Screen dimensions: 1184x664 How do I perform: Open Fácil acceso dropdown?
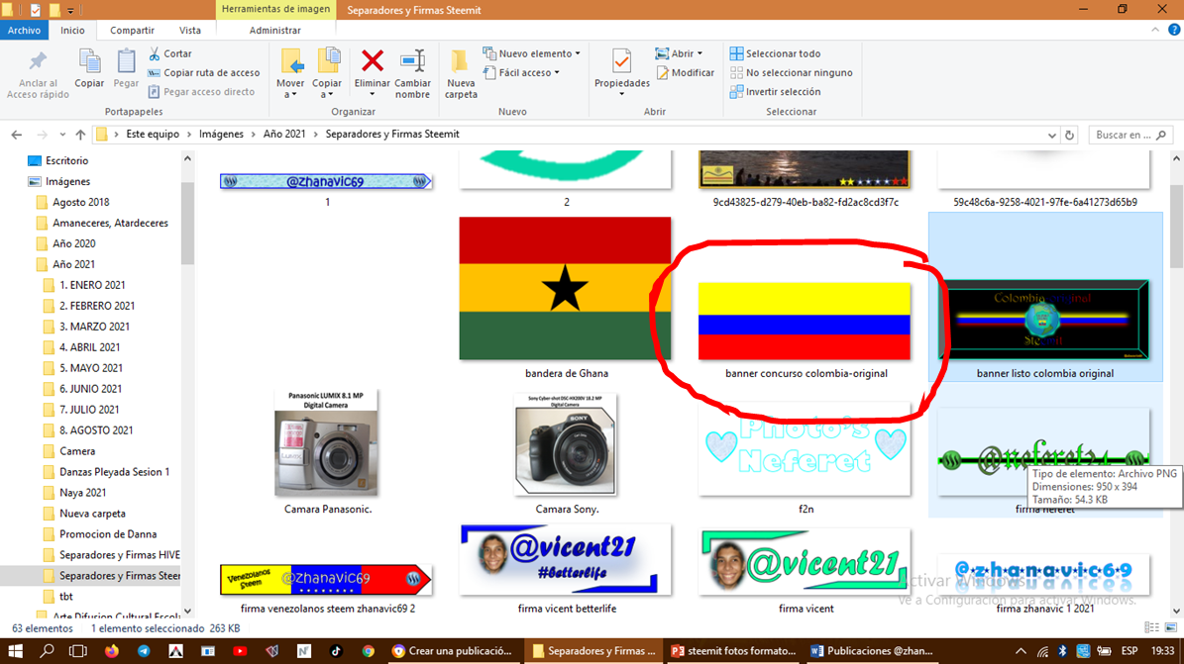point(521,72)
